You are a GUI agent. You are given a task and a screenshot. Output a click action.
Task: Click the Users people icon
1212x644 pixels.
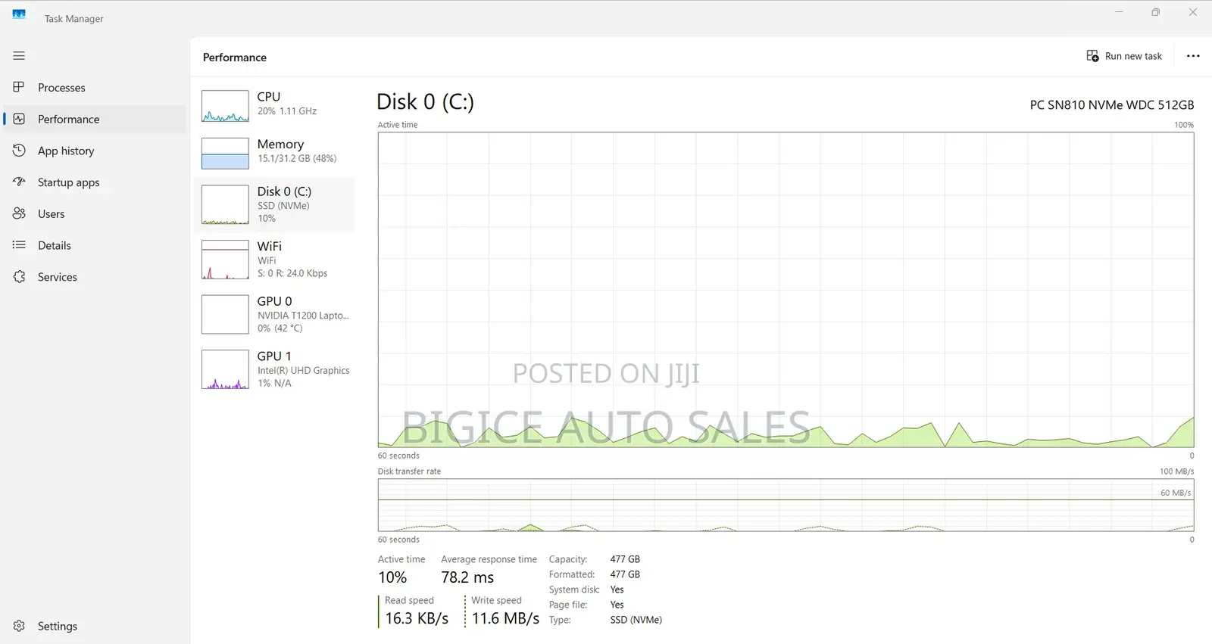point(19,213)
